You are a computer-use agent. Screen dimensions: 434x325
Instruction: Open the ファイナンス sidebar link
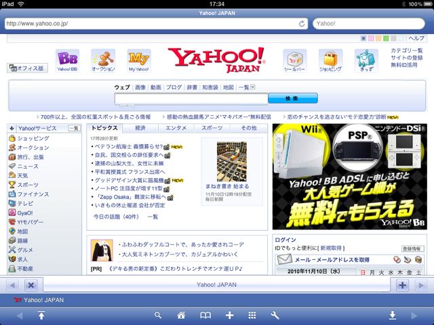[33, 194]
